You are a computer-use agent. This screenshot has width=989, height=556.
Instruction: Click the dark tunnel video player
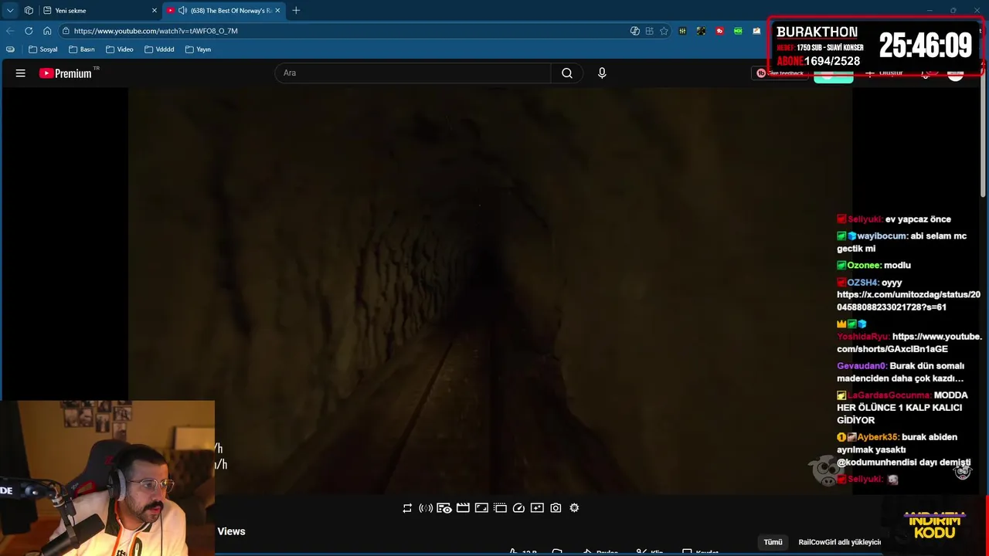(x=490, y=290)
